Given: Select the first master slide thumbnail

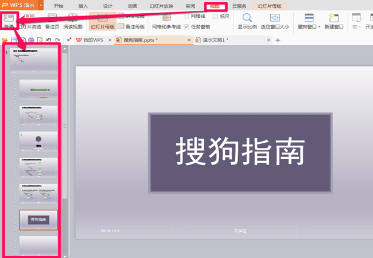Looking at the screenshot, I should pos(33,61).
